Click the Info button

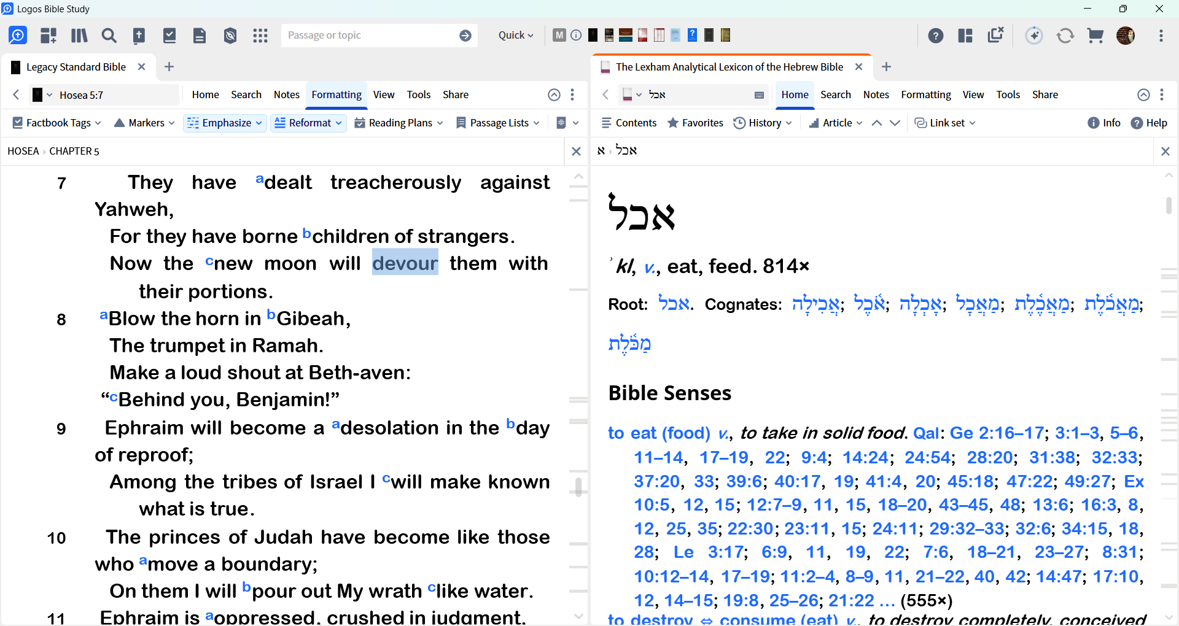point(1103,123)
